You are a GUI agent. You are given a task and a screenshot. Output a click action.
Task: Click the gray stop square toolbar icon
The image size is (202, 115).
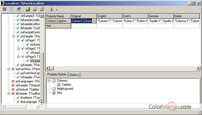(5, 9)
